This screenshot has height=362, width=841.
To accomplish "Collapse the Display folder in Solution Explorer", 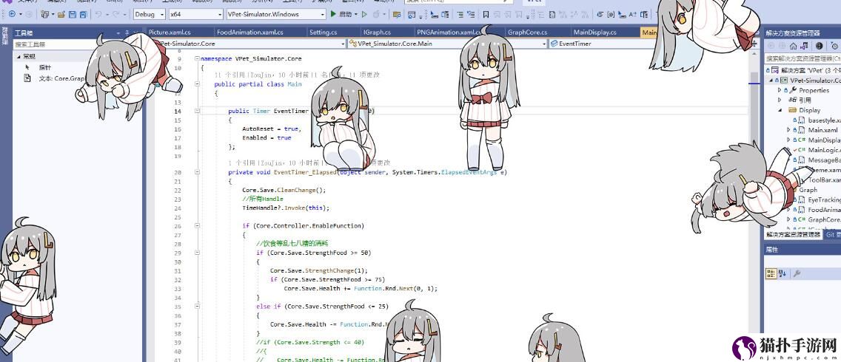I will click(x=780, y=110).
